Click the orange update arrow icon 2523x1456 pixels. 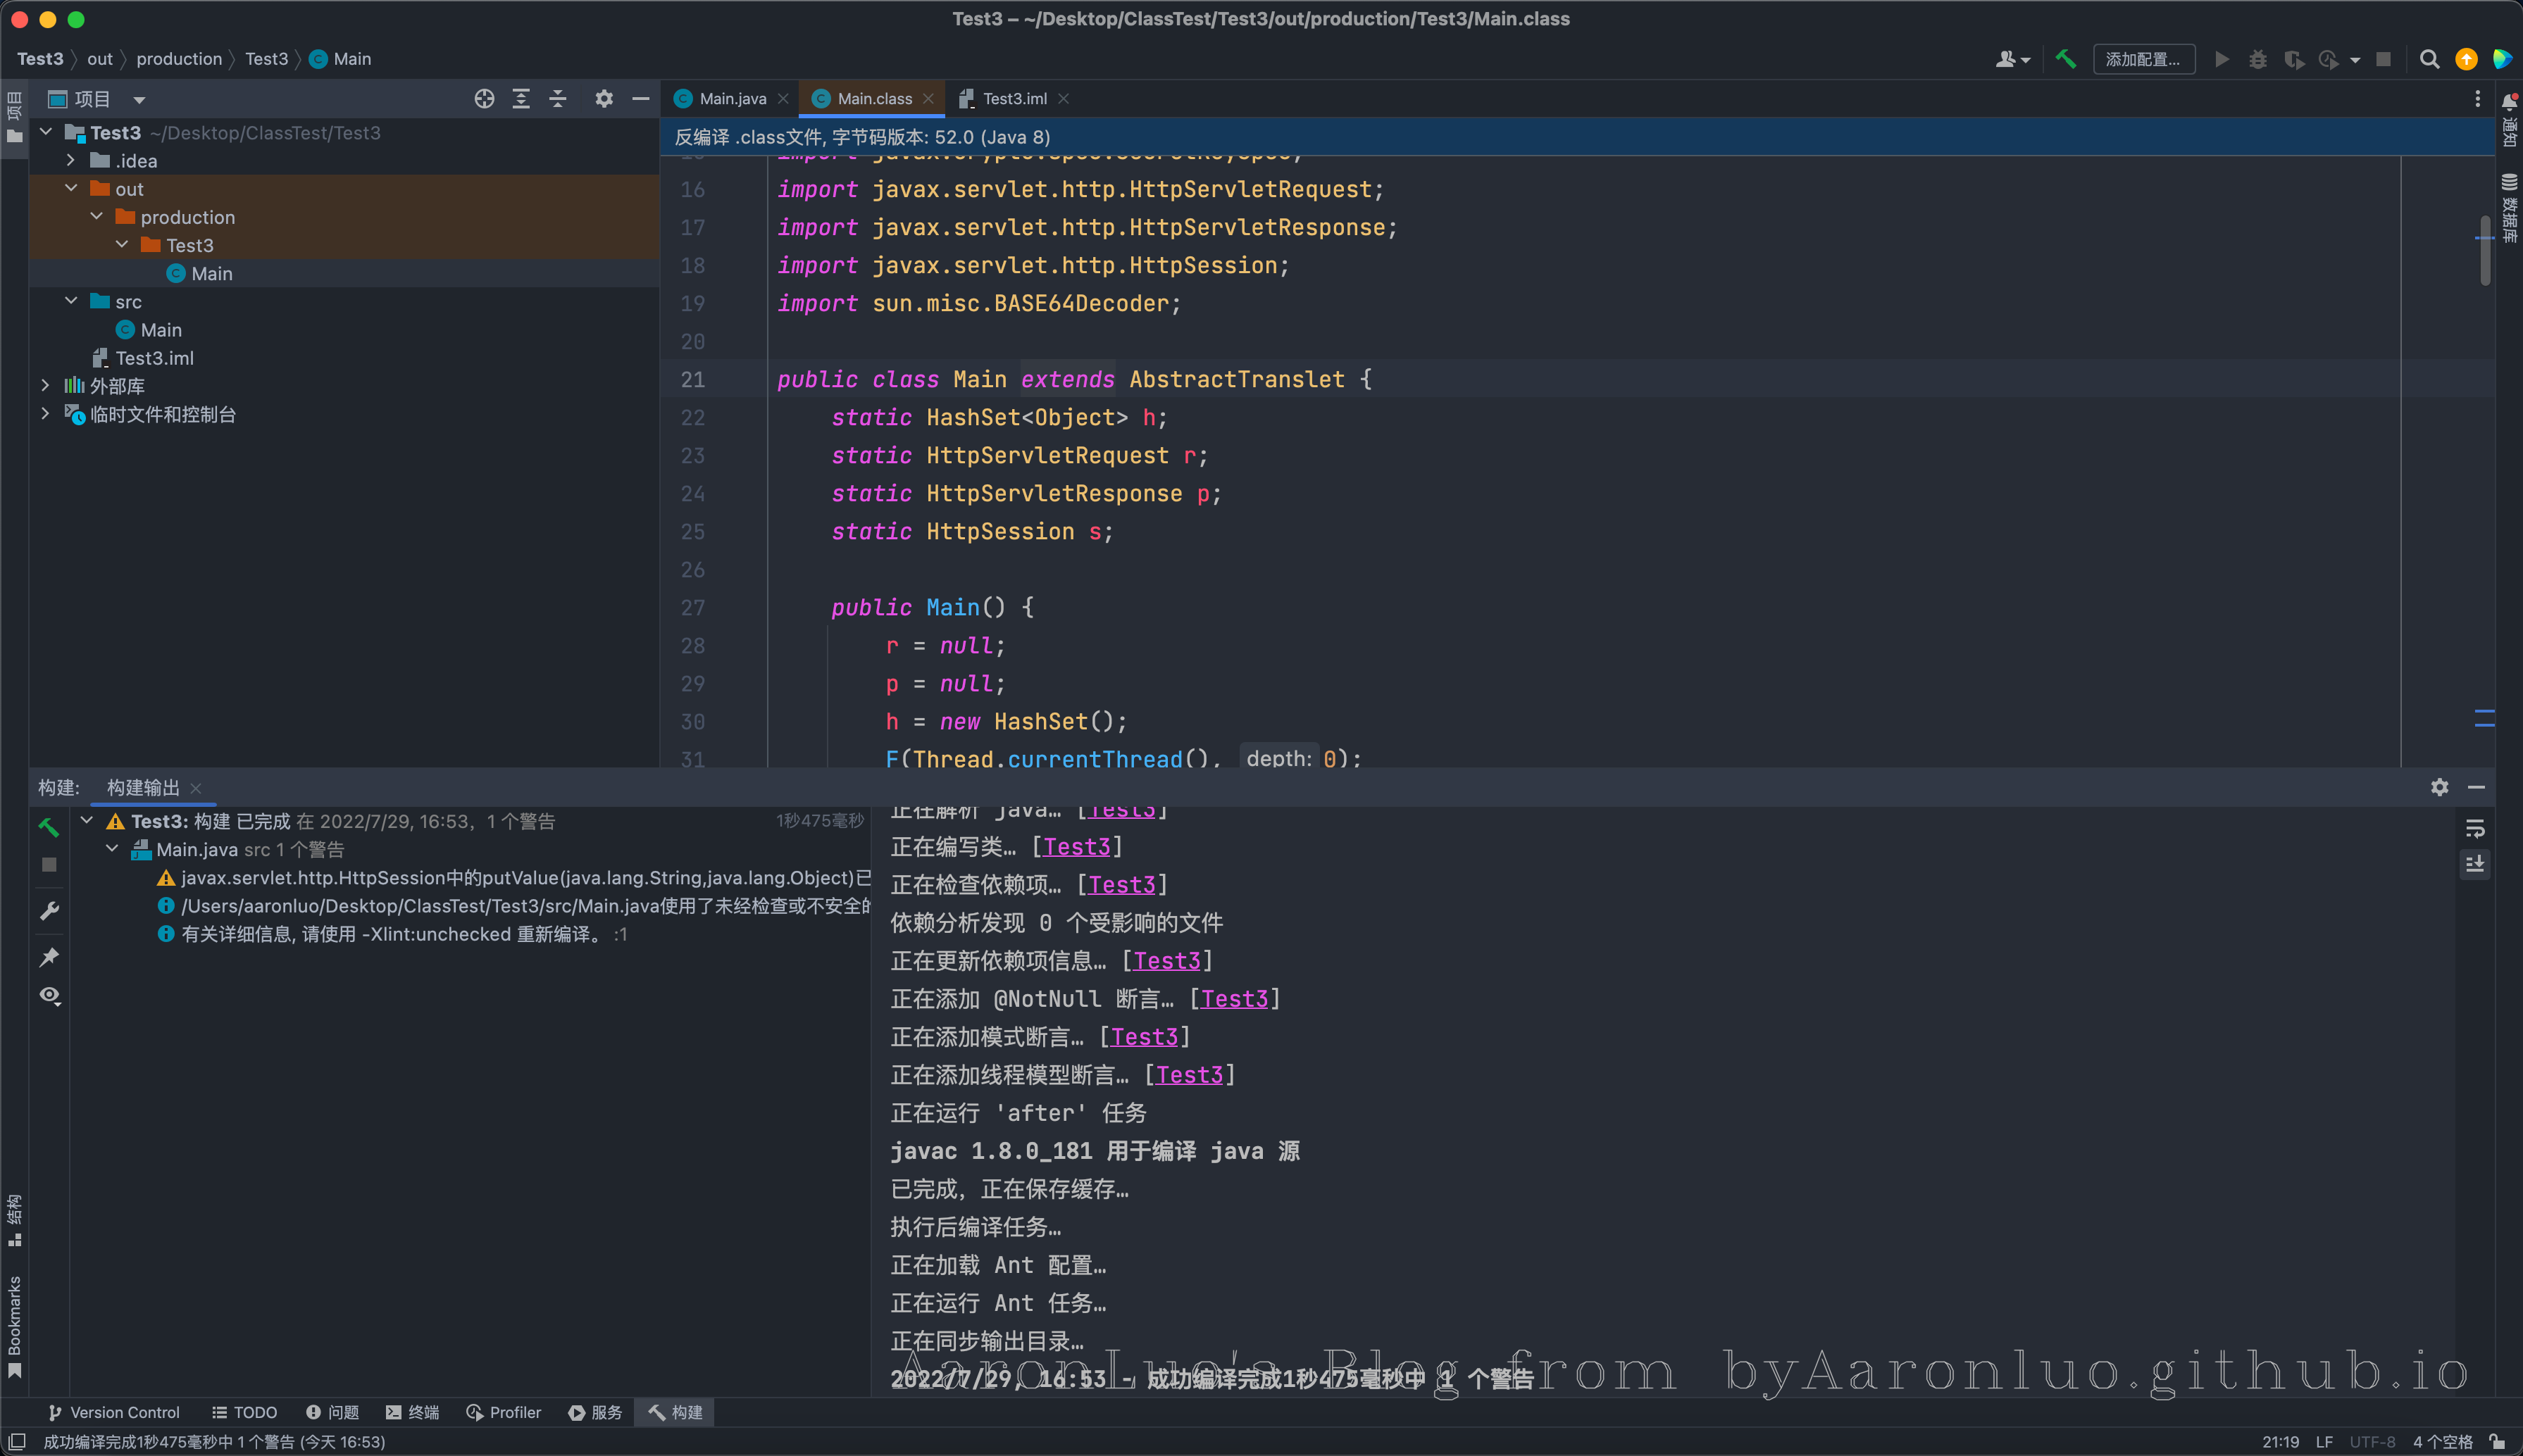[2466, 59]
